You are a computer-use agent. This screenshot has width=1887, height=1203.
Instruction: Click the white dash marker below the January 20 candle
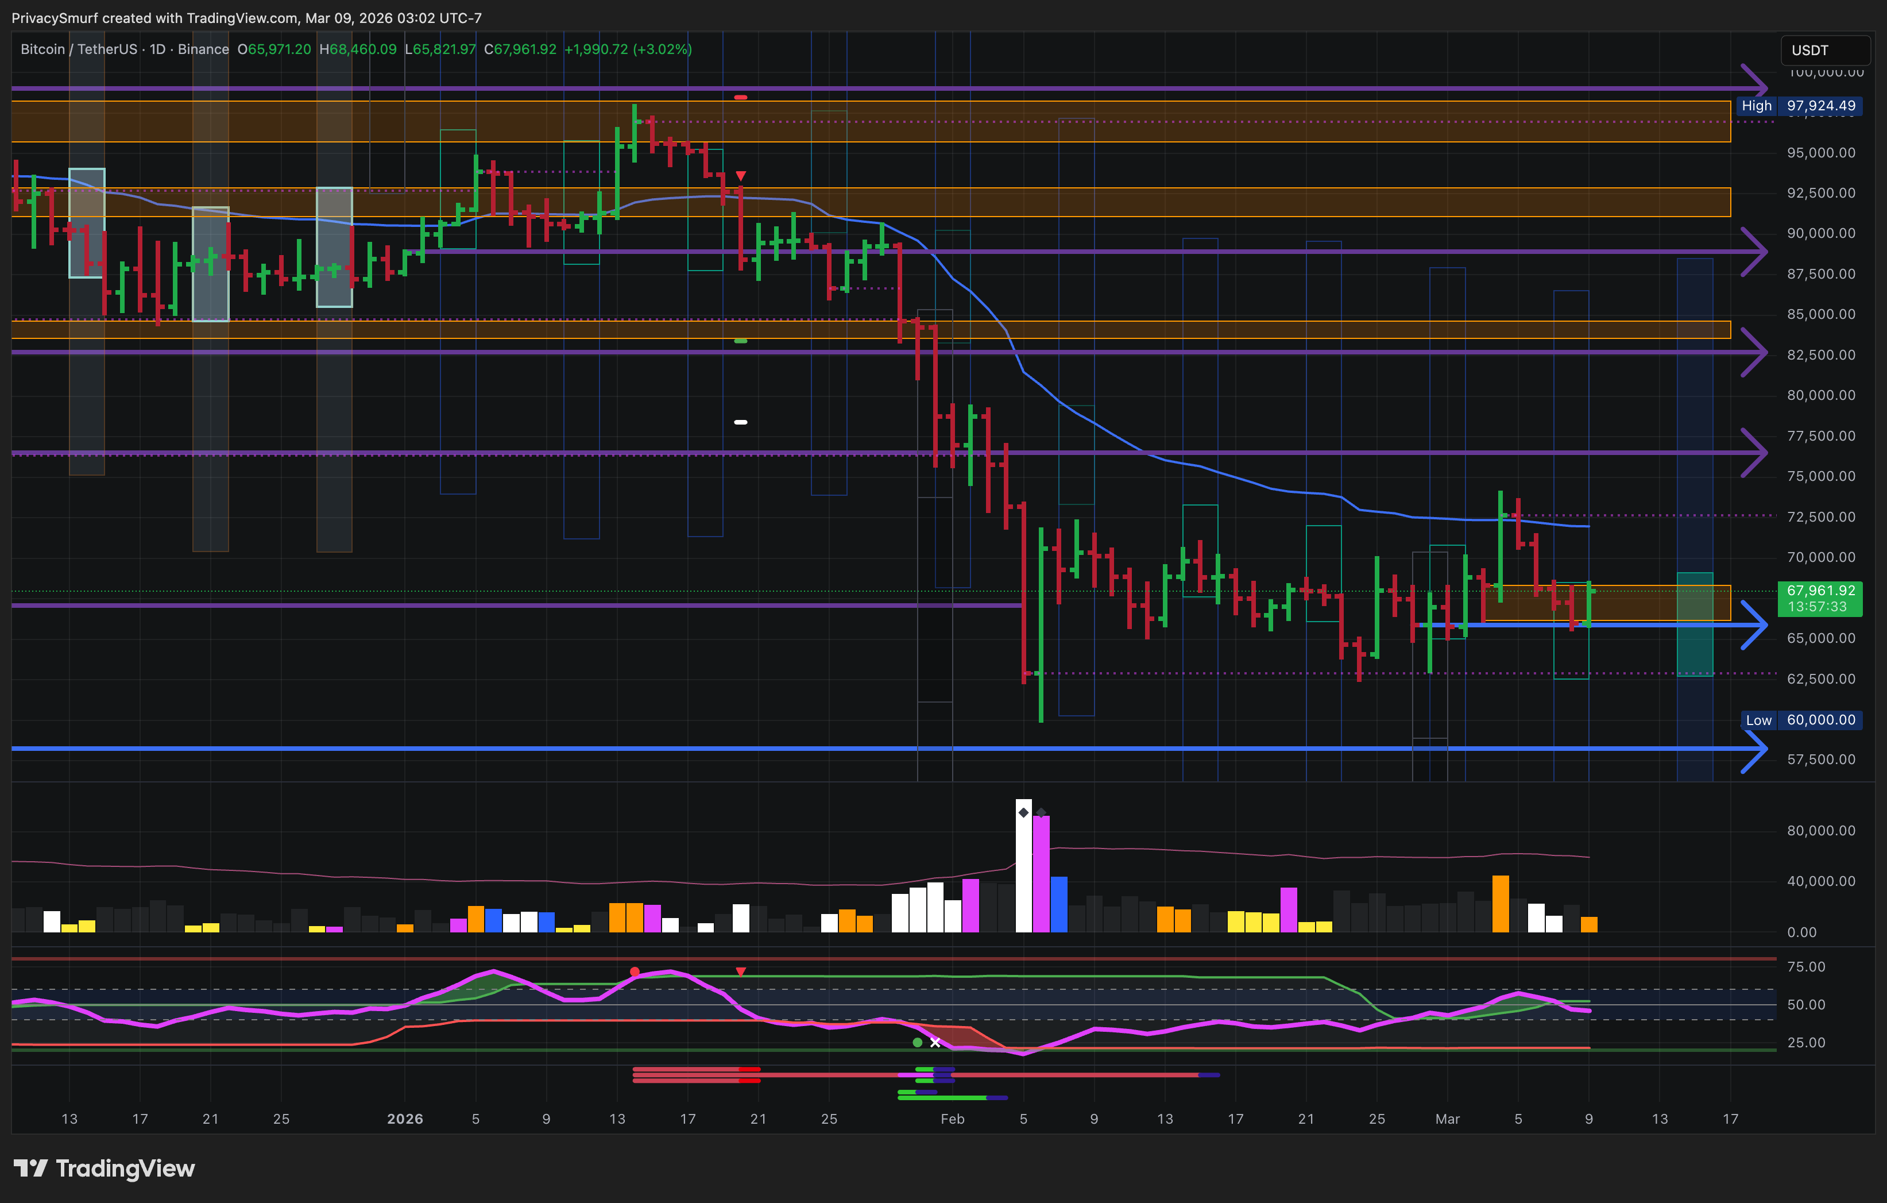[741, 422]
